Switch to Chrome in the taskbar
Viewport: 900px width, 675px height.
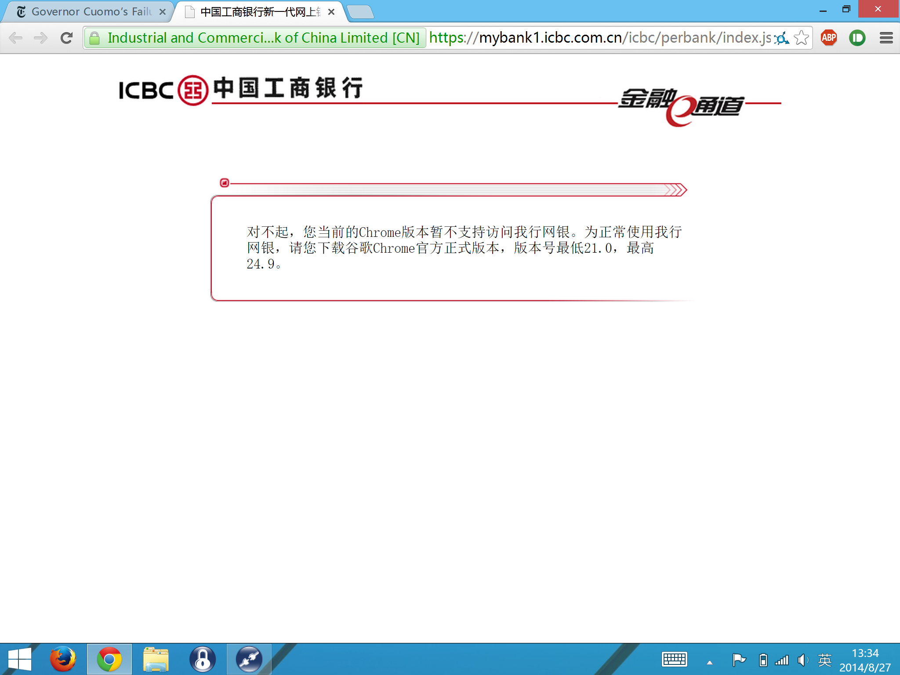point(109,659)
